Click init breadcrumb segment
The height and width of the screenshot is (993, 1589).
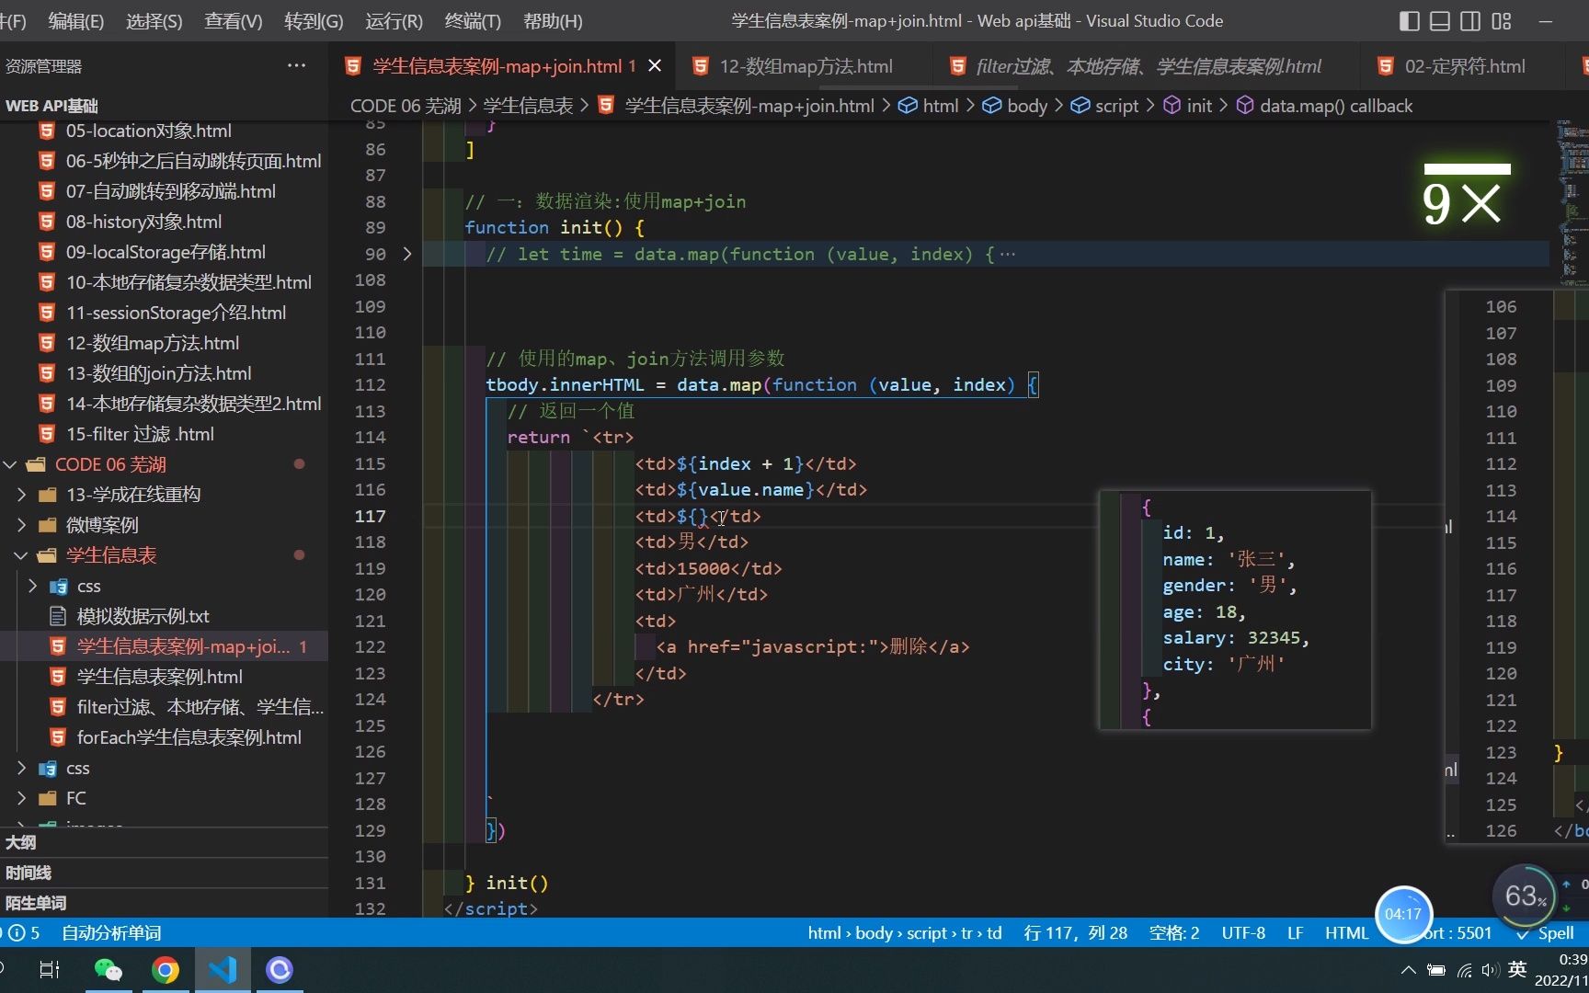[x=1199, y=106]
